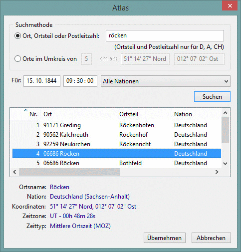This screenshot has height=252, width=241.
Task: Select the 91171 Greding result row
Action: [x=117, y=125]
